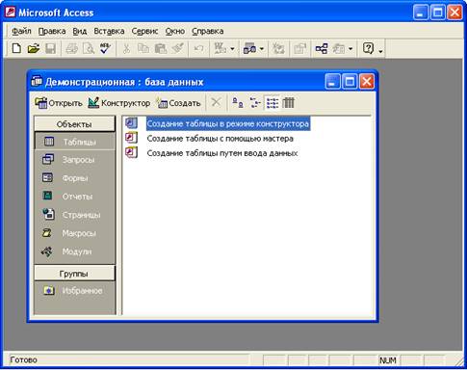This screenshot has width=467, height=370.
Task: Click the Print icon in the main toolbar
Action: 71,48
